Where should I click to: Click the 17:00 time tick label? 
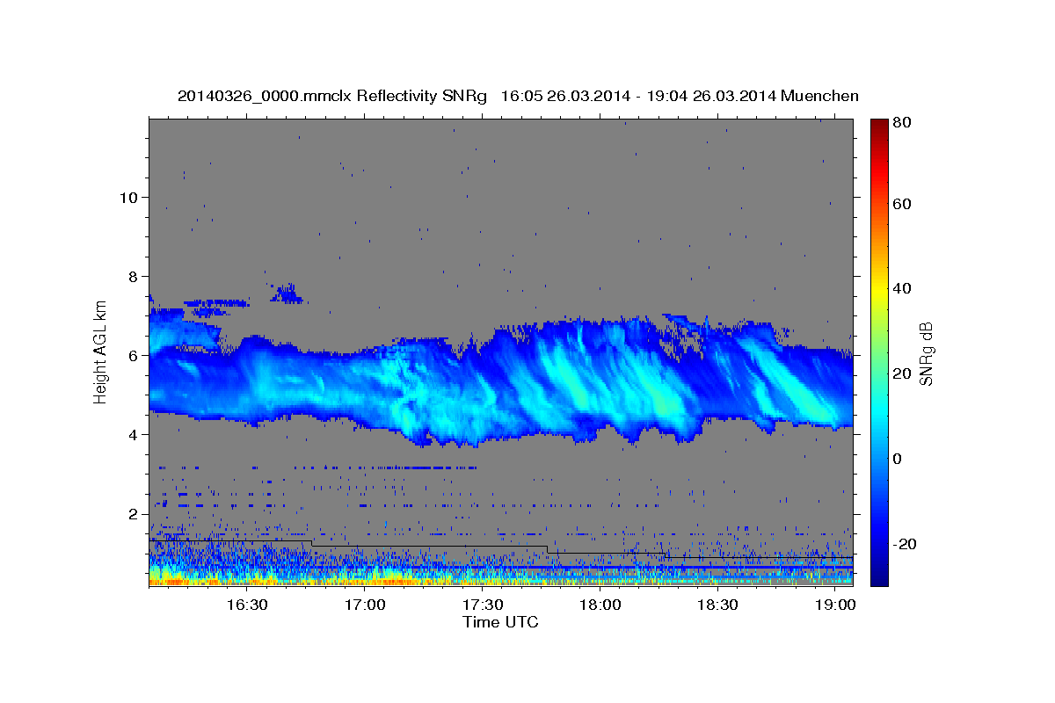click(365, 605)
